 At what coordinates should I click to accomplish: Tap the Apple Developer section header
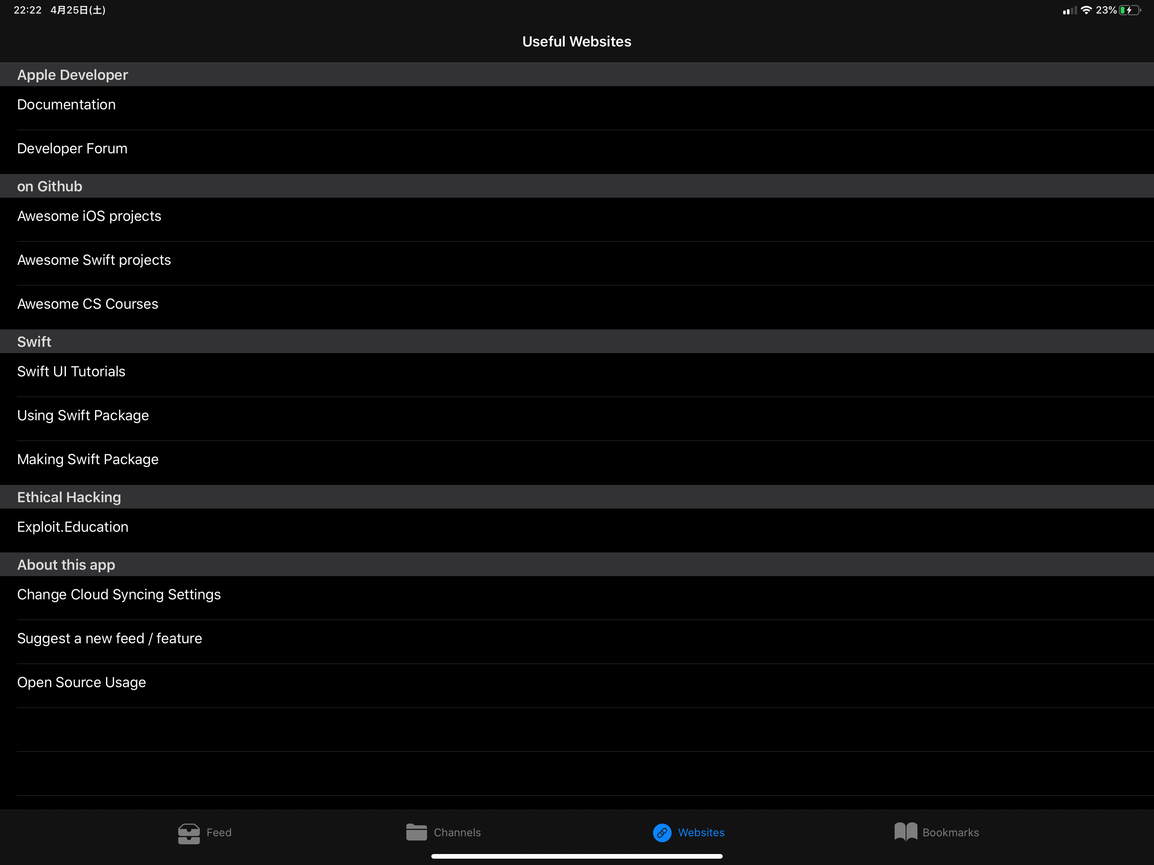(577, 75)
